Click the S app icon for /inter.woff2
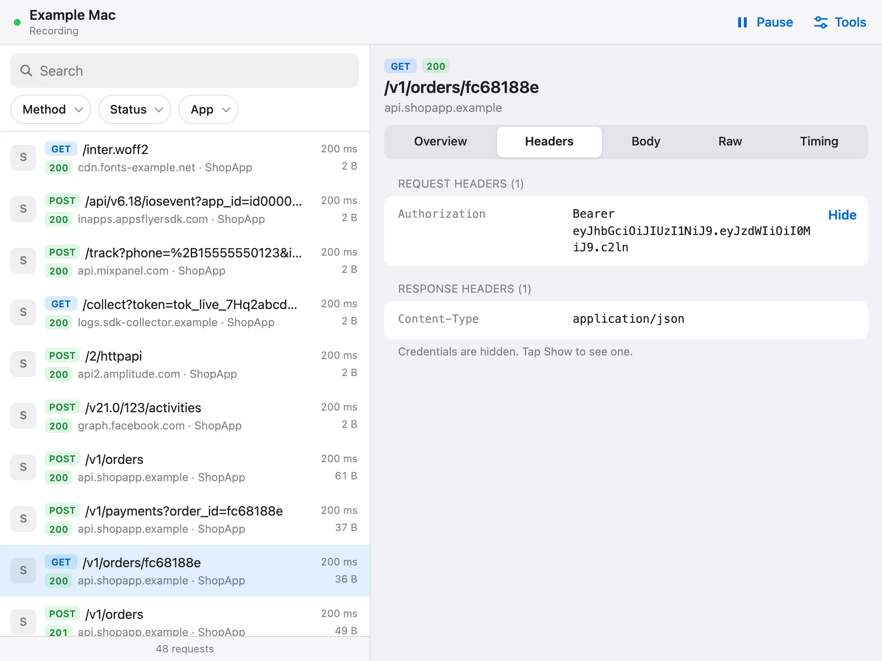 (23, 158)
